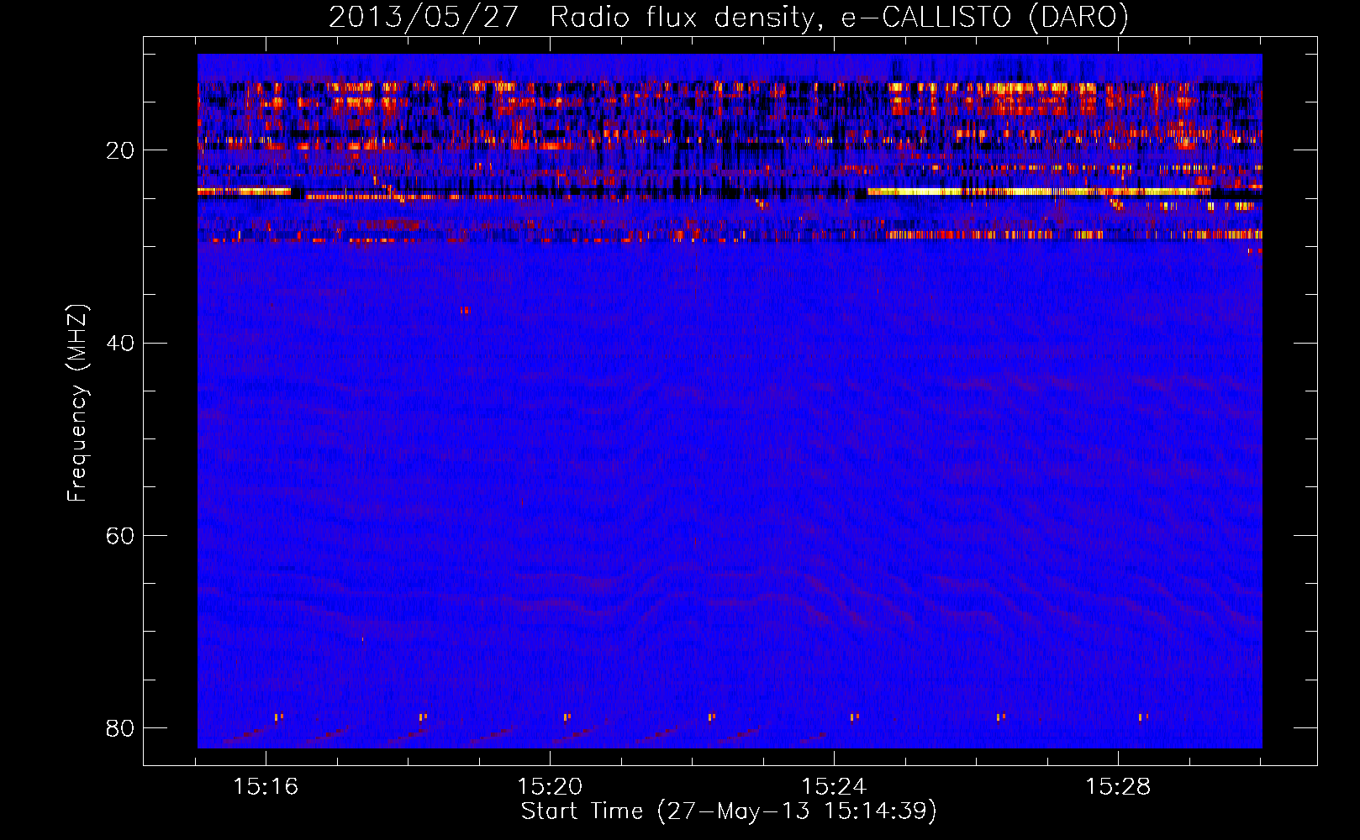
Task: Click the plot title date 2013/05/27
Action: (424, 18)
